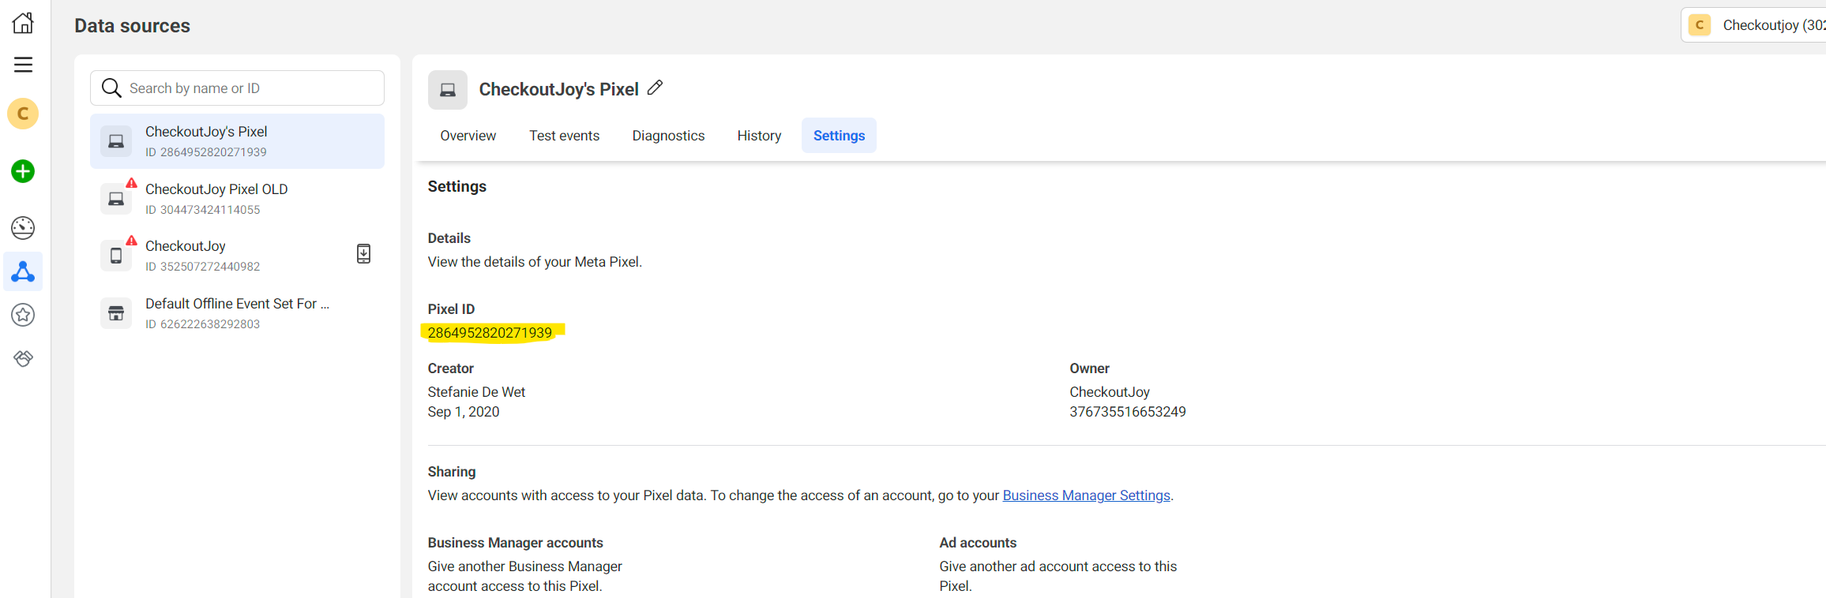Select CheckoutJoy's Pixel data source

click(x=237, y=141)
